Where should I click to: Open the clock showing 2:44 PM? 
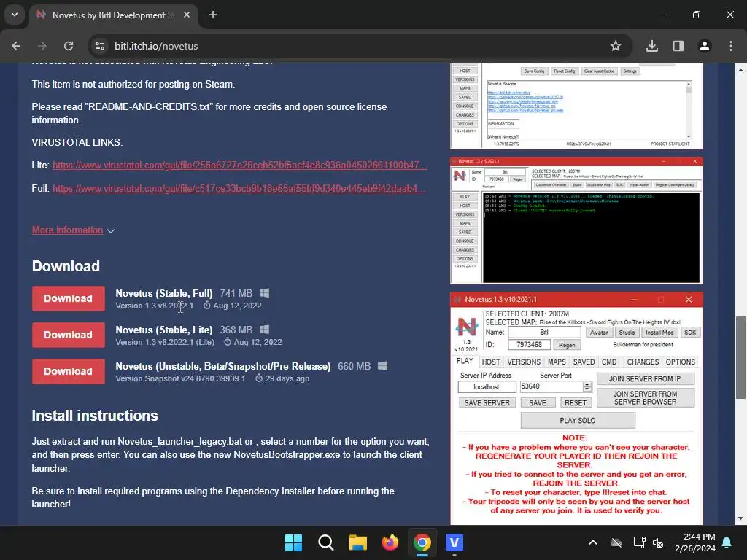click(x=695, y=542)
